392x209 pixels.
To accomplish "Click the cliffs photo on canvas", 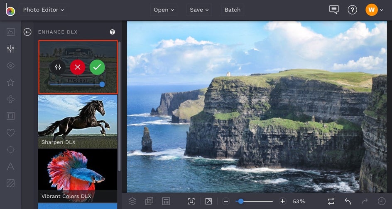I will tap(257, 107).
